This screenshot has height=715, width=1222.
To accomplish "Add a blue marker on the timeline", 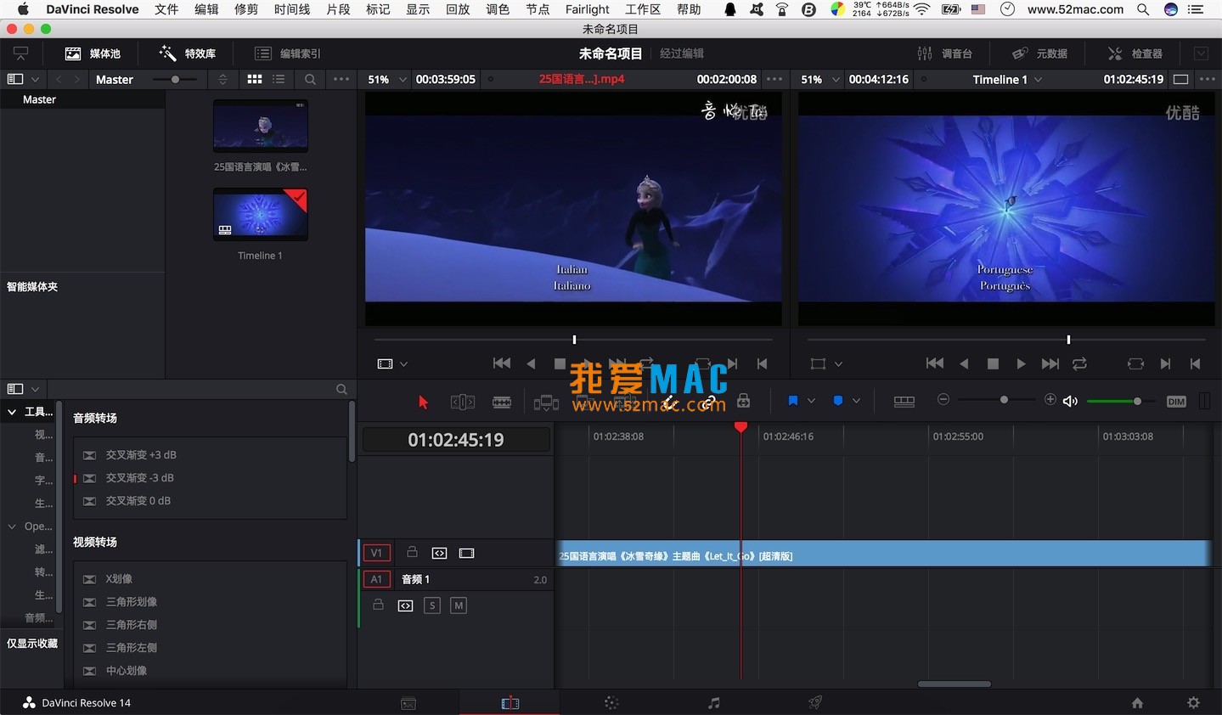I will 838,401.
